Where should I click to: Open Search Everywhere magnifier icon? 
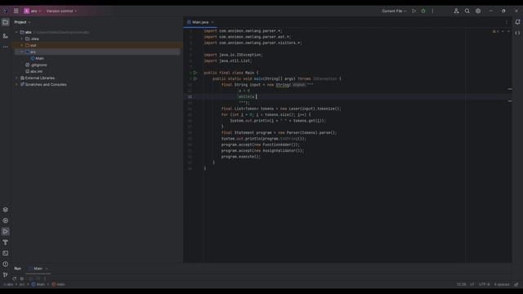point(467,11)
